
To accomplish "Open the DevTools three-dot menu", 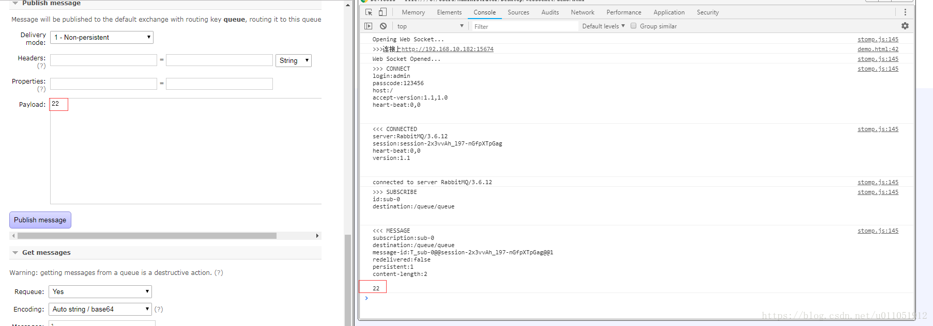I will coord(905,12).
